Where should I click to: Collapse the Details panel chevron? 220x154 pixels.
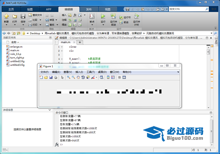[x=50, y=110]
